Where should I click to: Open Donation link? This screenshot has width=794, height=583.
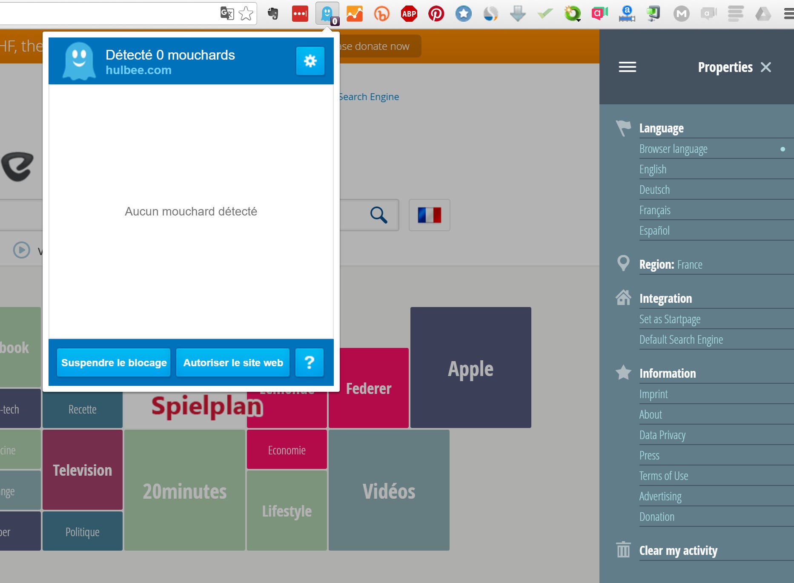point(717,517)
